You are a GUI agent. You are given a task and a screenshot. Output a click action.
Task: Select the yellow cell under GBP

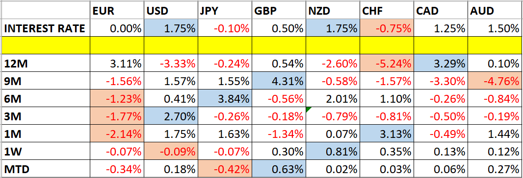pos(279,45)
